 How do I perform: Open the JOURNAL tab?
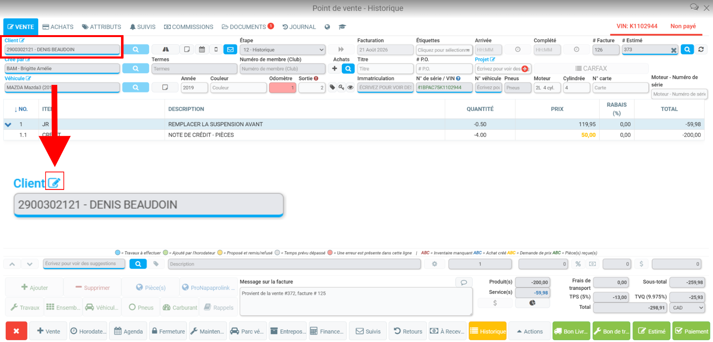[x=299, y=27]
